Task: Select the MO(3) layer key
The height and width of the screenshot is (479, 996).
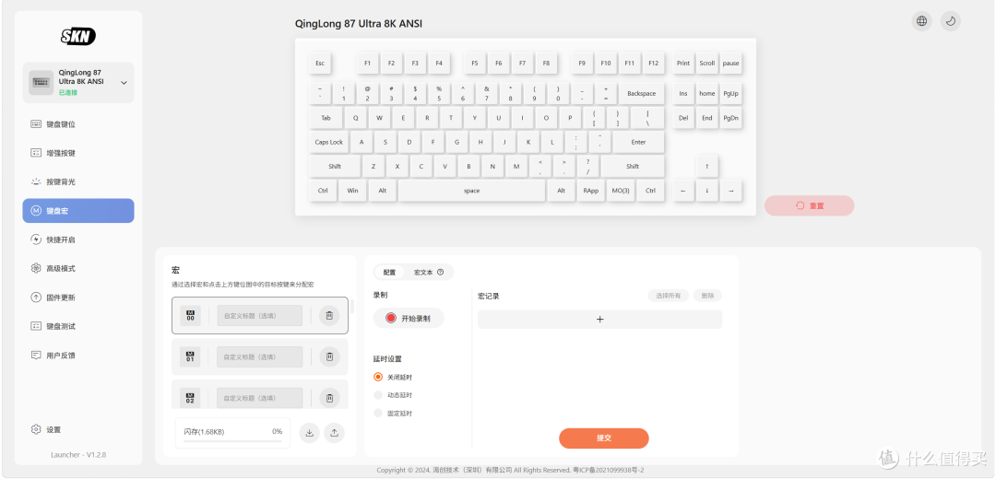Action: coord(621,191)
